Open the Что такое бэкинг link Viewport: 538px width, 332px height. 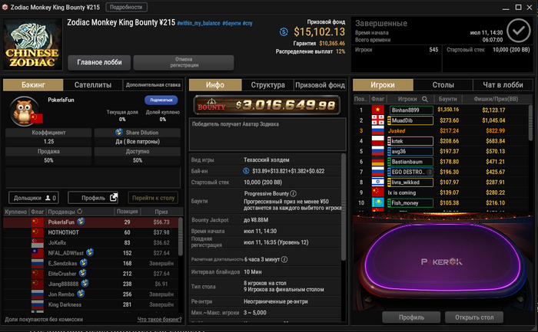(160, 319)
